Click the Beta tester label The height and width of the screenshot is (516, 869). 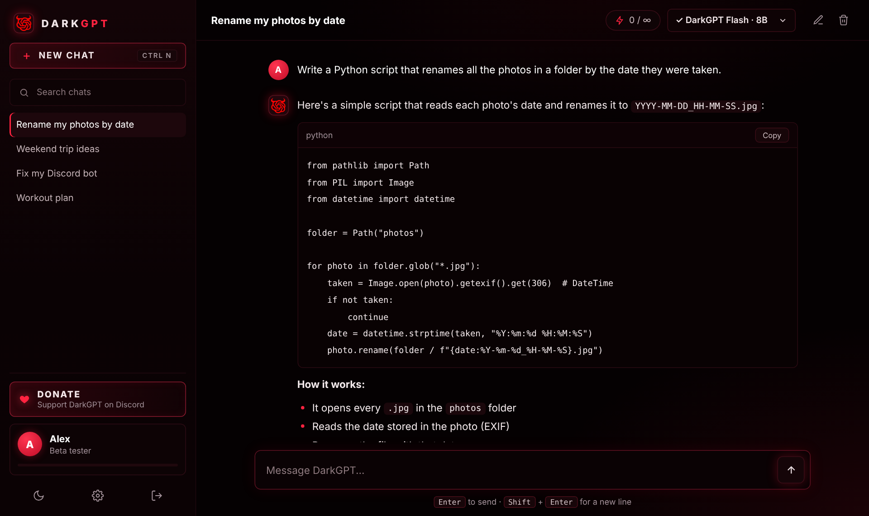click(x=70, y=451)
